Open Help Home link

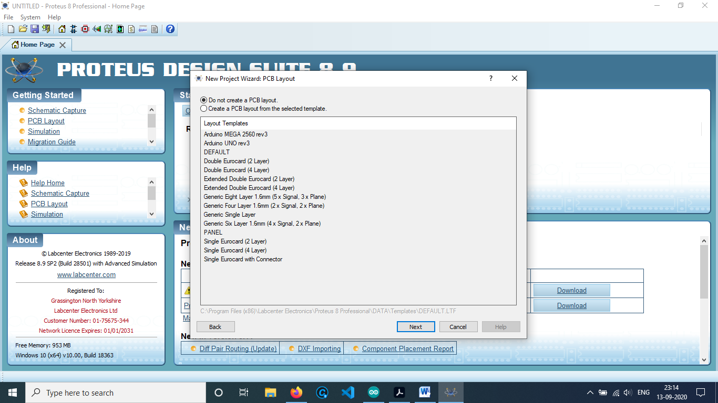click(48, 183)
